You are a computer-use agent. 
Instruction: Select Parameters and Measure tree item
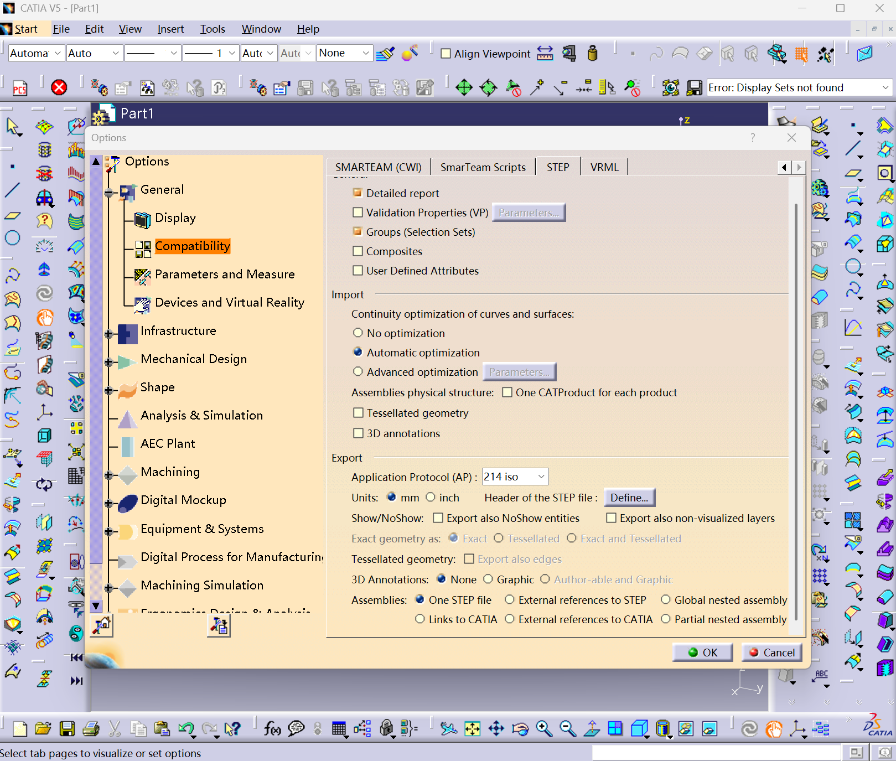click(225, 274)
